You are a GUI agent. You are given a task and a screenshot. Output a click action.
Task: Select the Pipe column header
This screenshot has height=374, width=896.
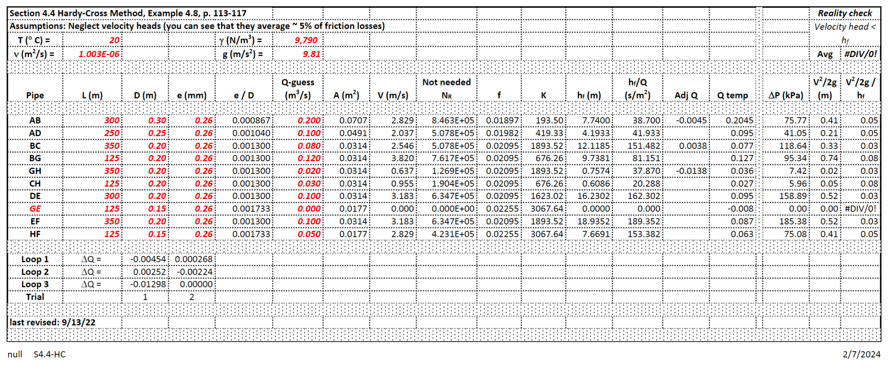click(35, 95)
